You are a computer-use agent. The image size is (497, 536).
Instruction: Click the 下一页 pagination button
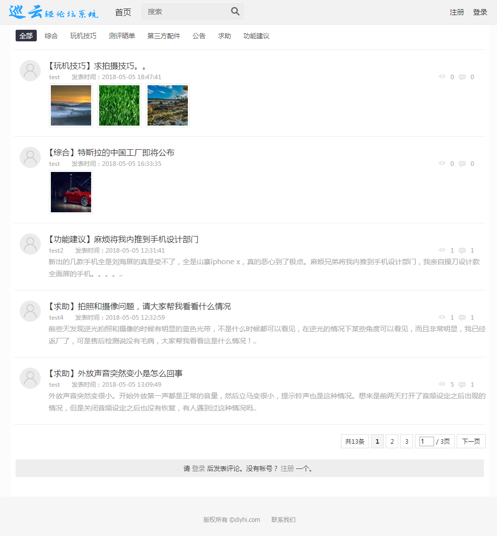point(471,441)
